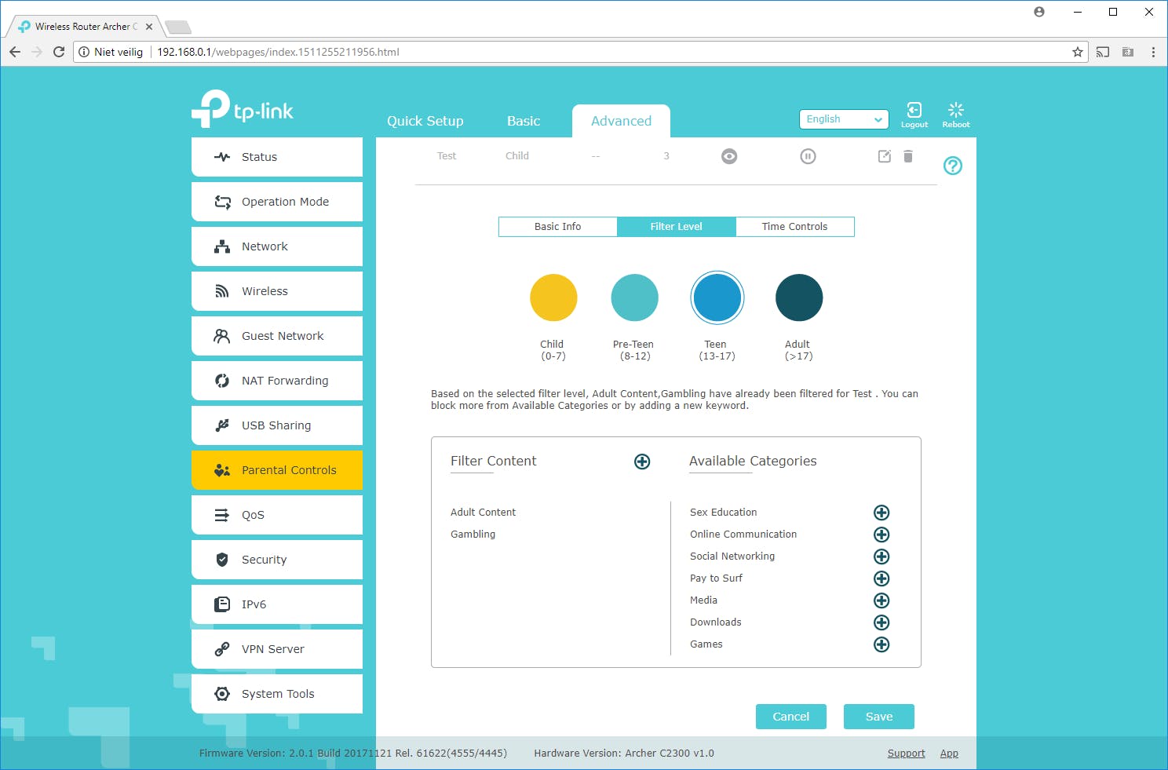Add Media category with plus icon

tap(881, 600)
